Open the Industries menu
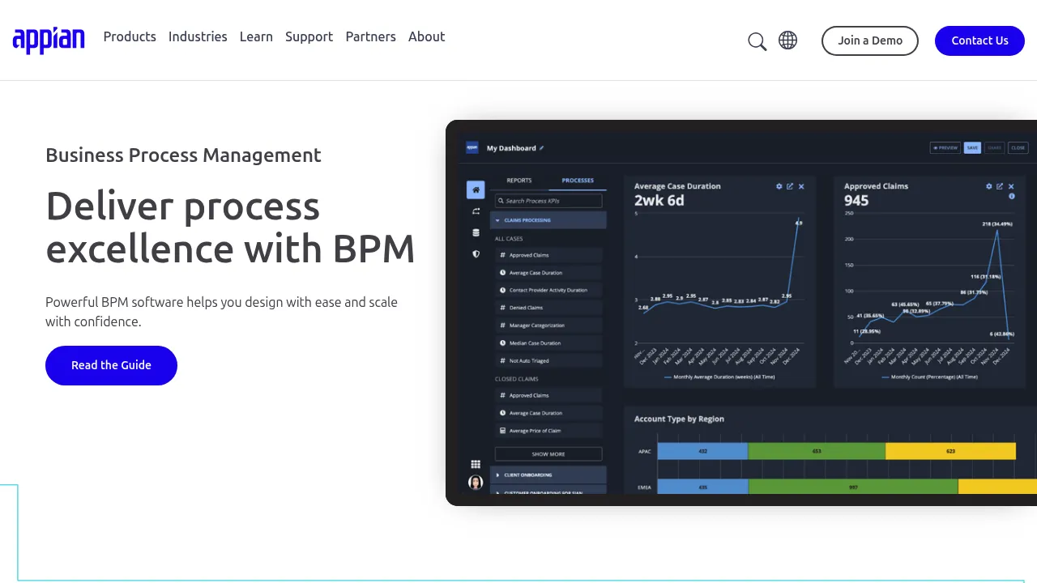This screenshot has width=1037, height=583. point(198,36)
